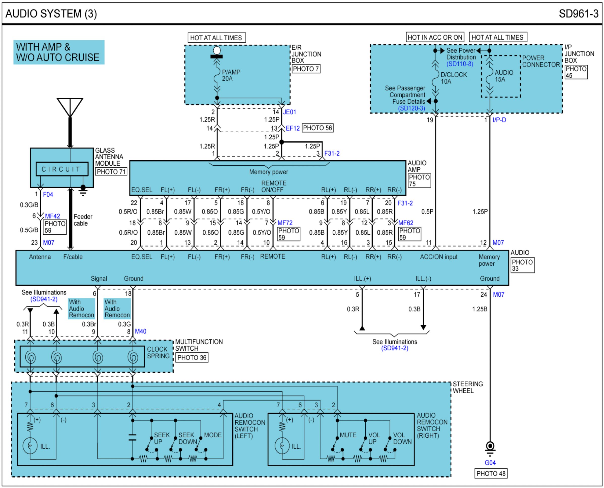Click the left remocon ILL. lamp symbol

point(30,446)
